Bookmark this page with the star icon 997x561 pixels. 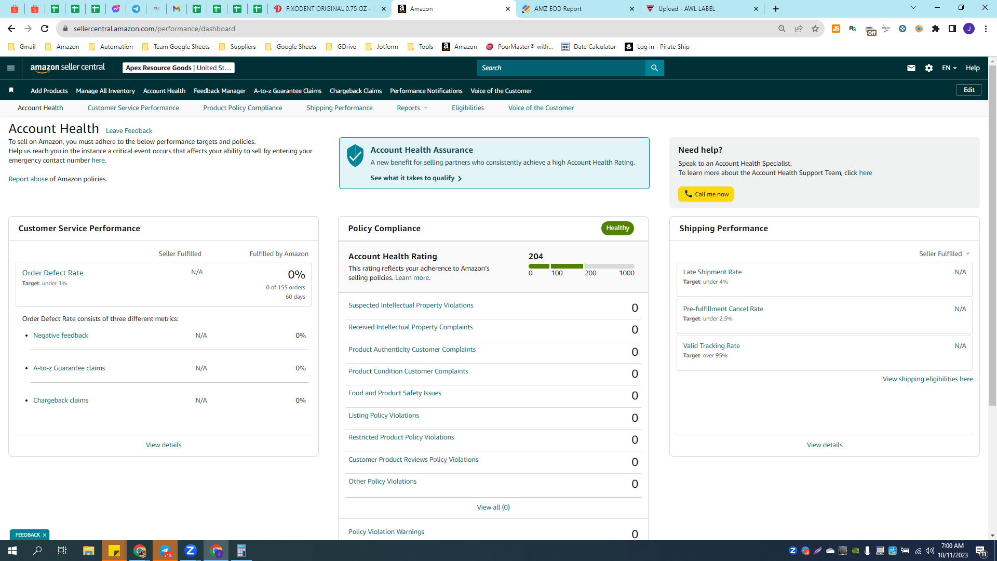tap(815, 29)
